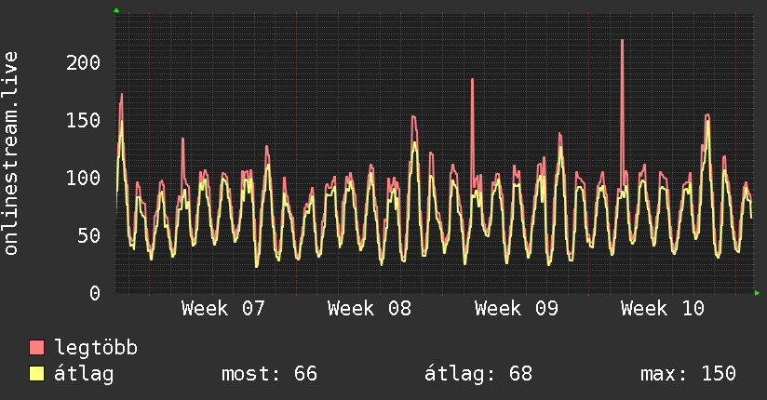
Task: Click the 50 y-axis label
Action: click(89, 235)
